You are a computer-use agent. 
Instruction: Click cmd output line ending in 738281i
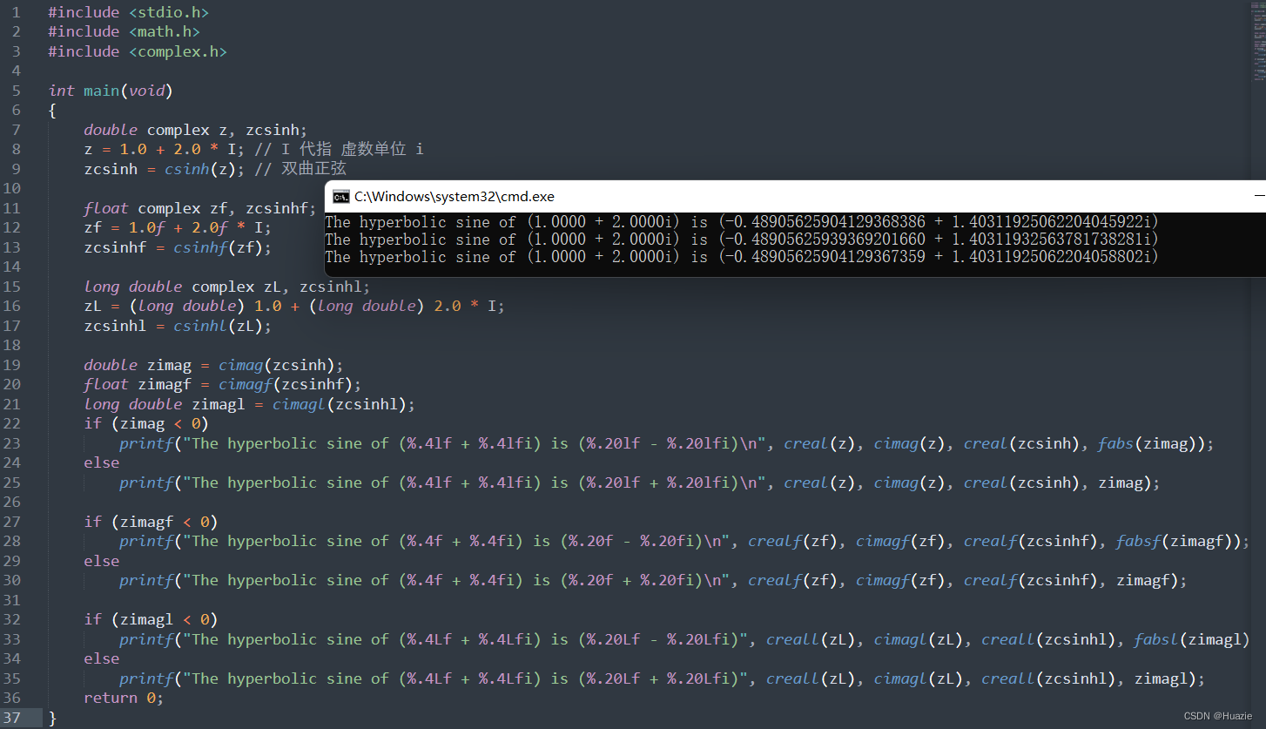(x=742, y=240)
